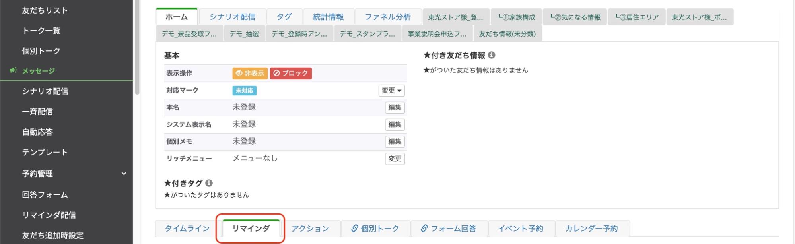
Task: Click ★がついたタグはありません text
Action: 206,195
